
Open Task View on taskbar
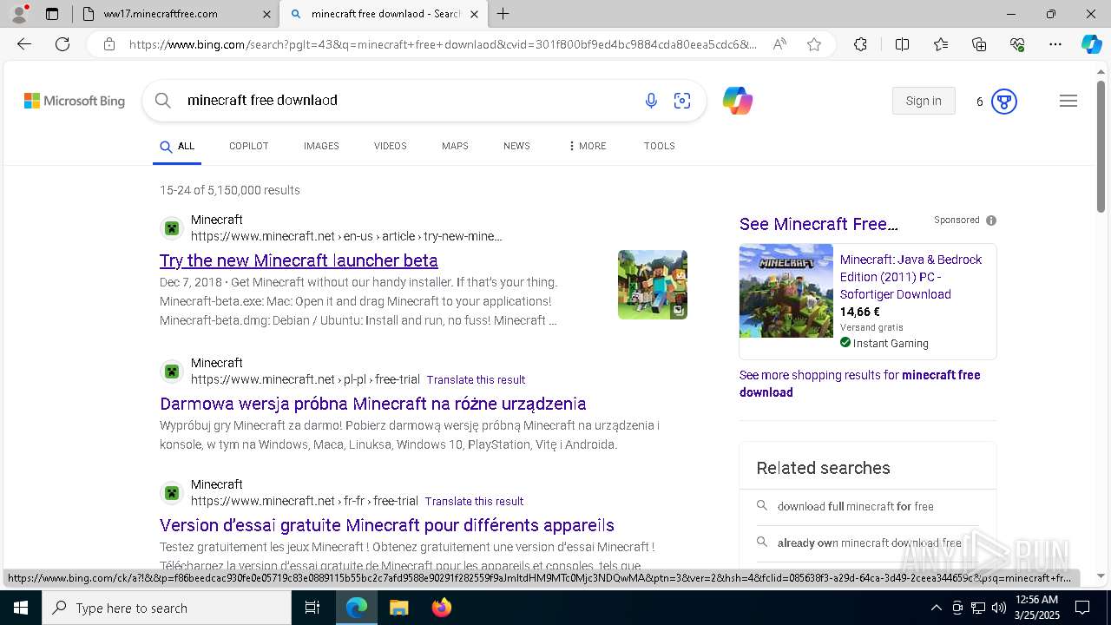click(312, 608)
